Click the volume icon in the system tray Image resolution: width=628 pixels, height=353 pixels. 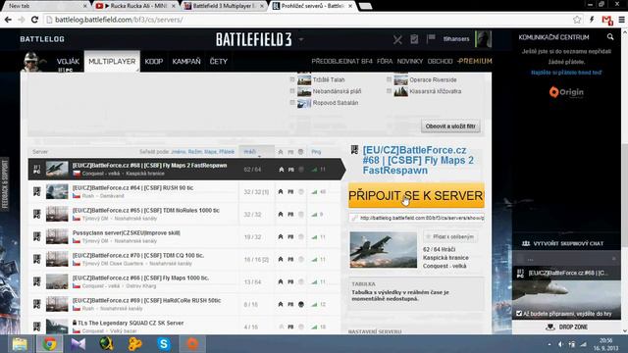[560, 344]
